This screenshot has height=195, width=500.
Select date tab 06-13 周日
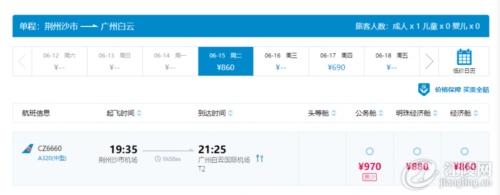click(x=115, y=61)
